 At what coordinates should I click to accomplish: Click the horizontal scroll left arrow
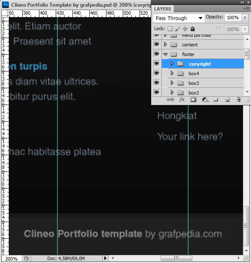point(113,258)
